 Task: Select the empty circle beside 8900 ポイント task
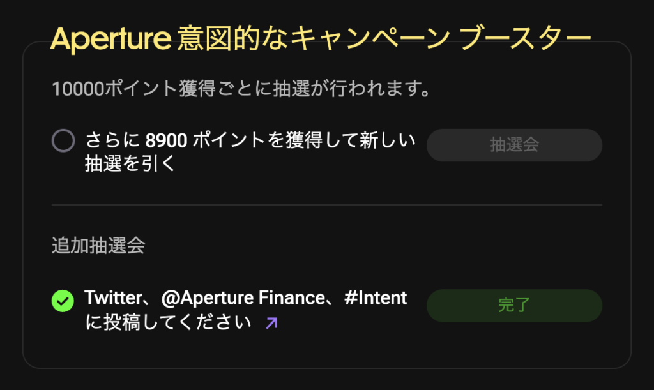coord(63,140)
